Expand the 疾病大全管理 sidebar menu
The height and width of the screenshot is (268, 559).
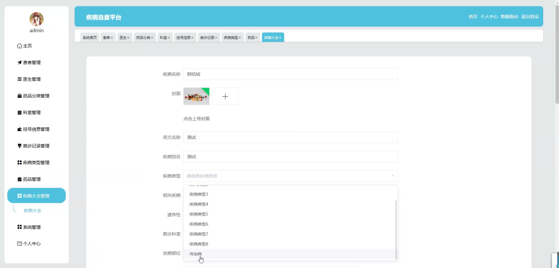[x=37, y=195]
